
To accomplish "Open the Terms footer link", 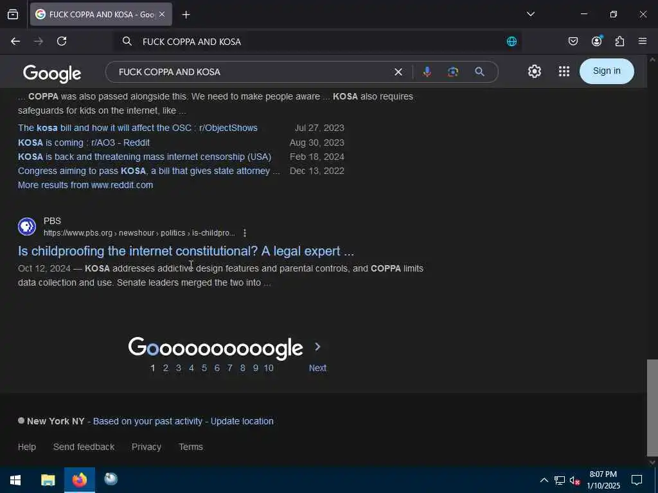I will click(191, 447).
